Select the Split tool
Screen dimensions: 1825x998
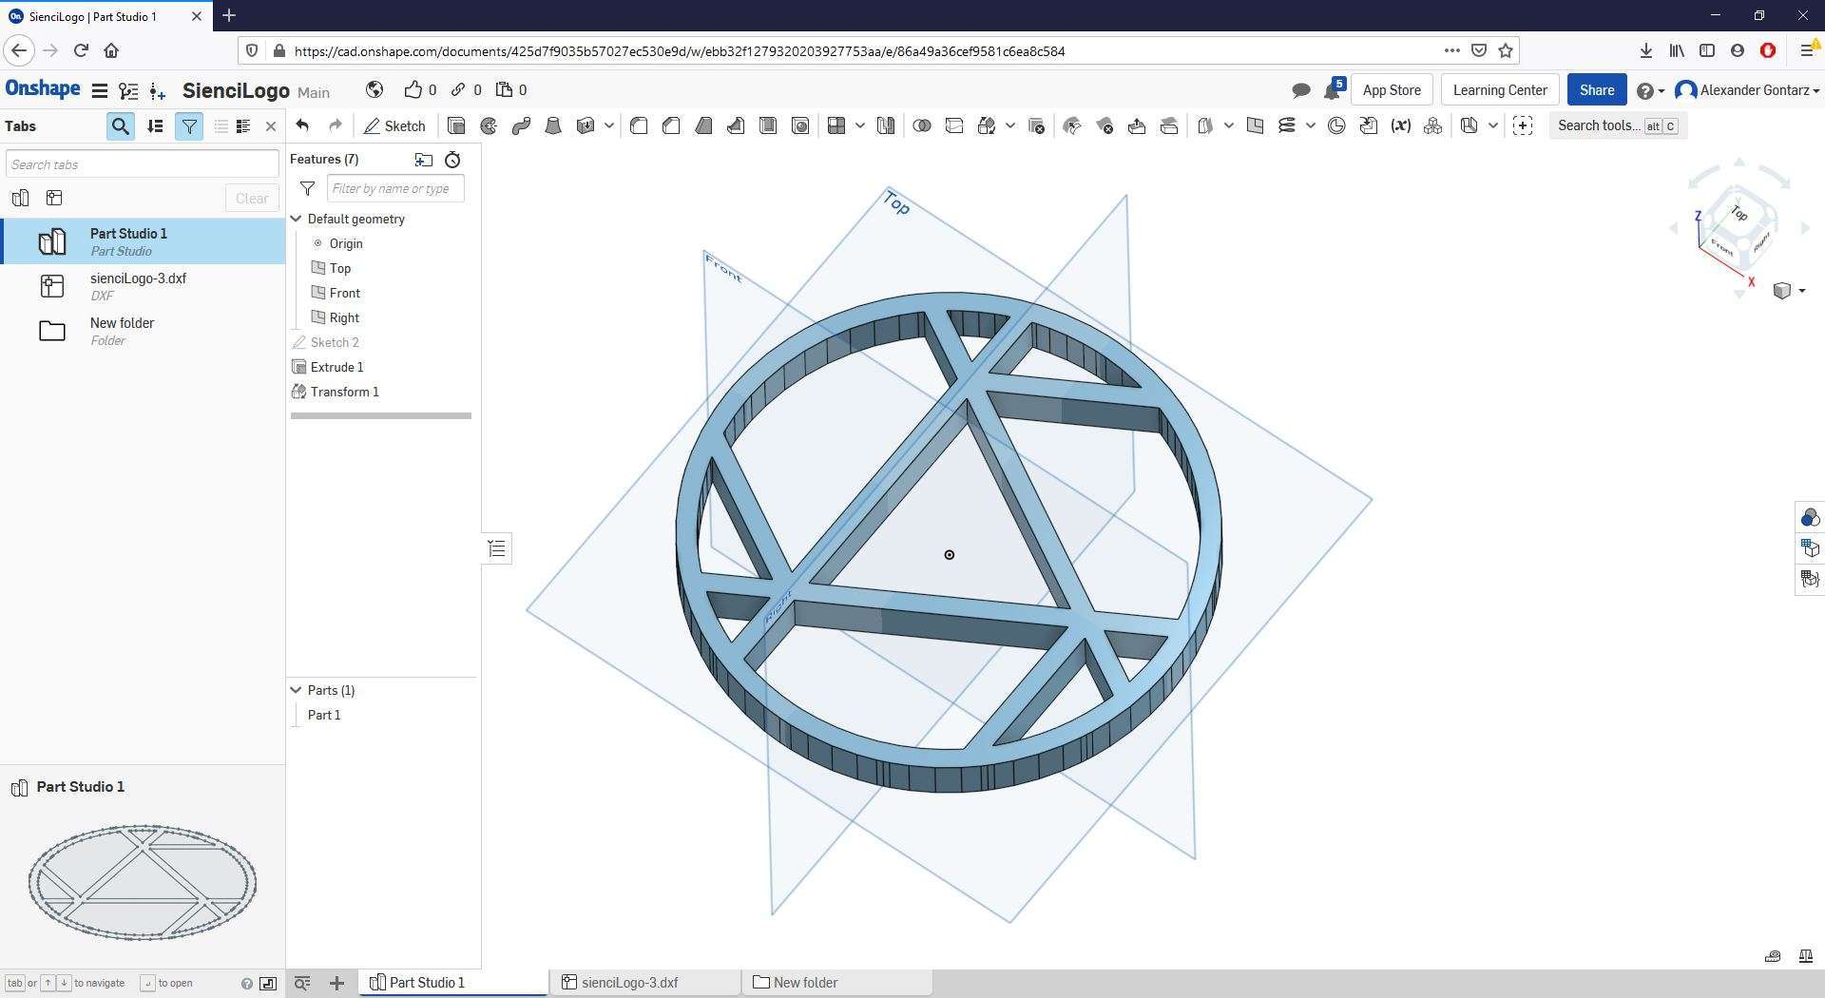pyautogui.click(x=954, y=125)
